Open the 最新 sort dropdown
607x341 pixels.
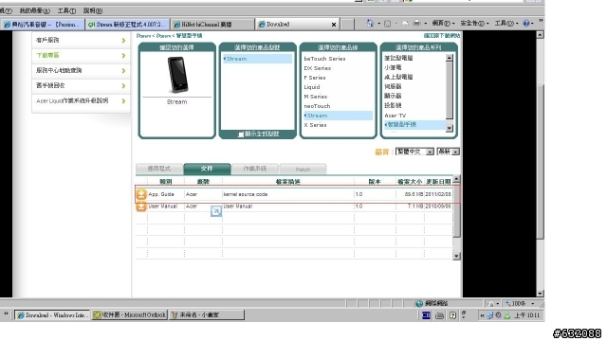coord(448,152)
